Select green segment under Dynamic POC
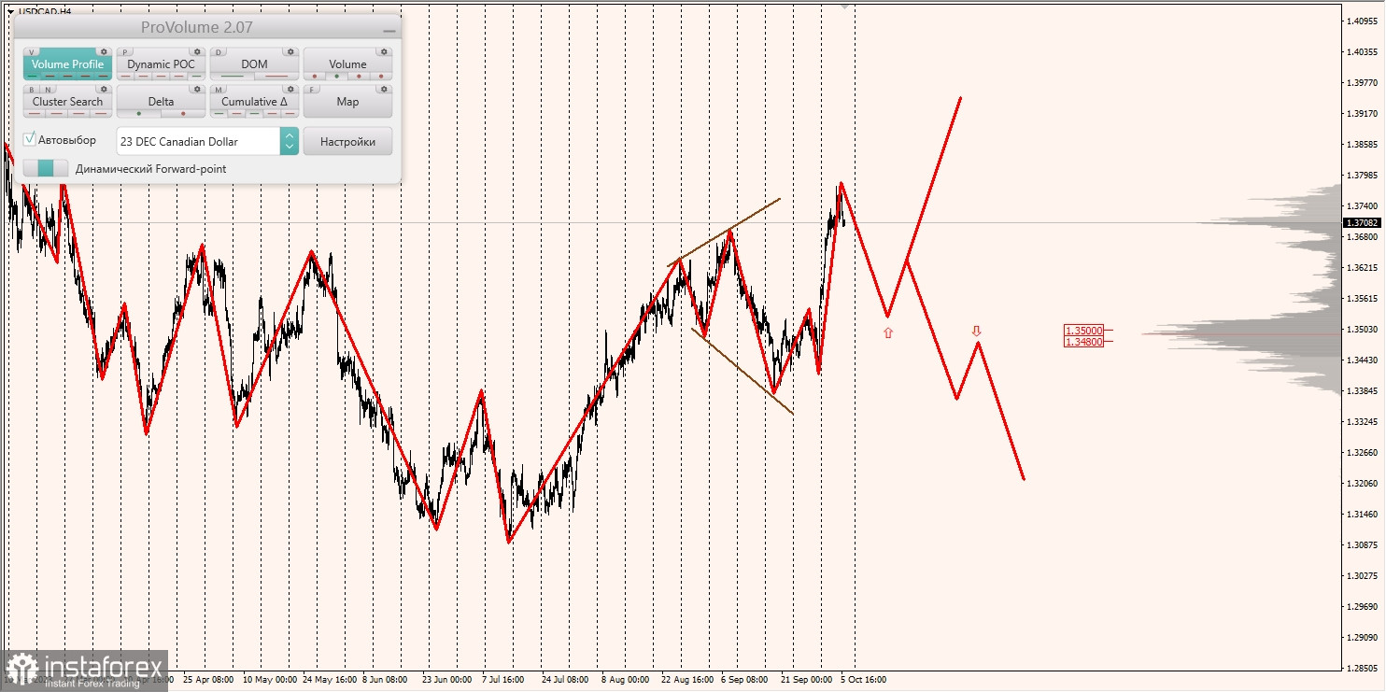 [196, 77]
